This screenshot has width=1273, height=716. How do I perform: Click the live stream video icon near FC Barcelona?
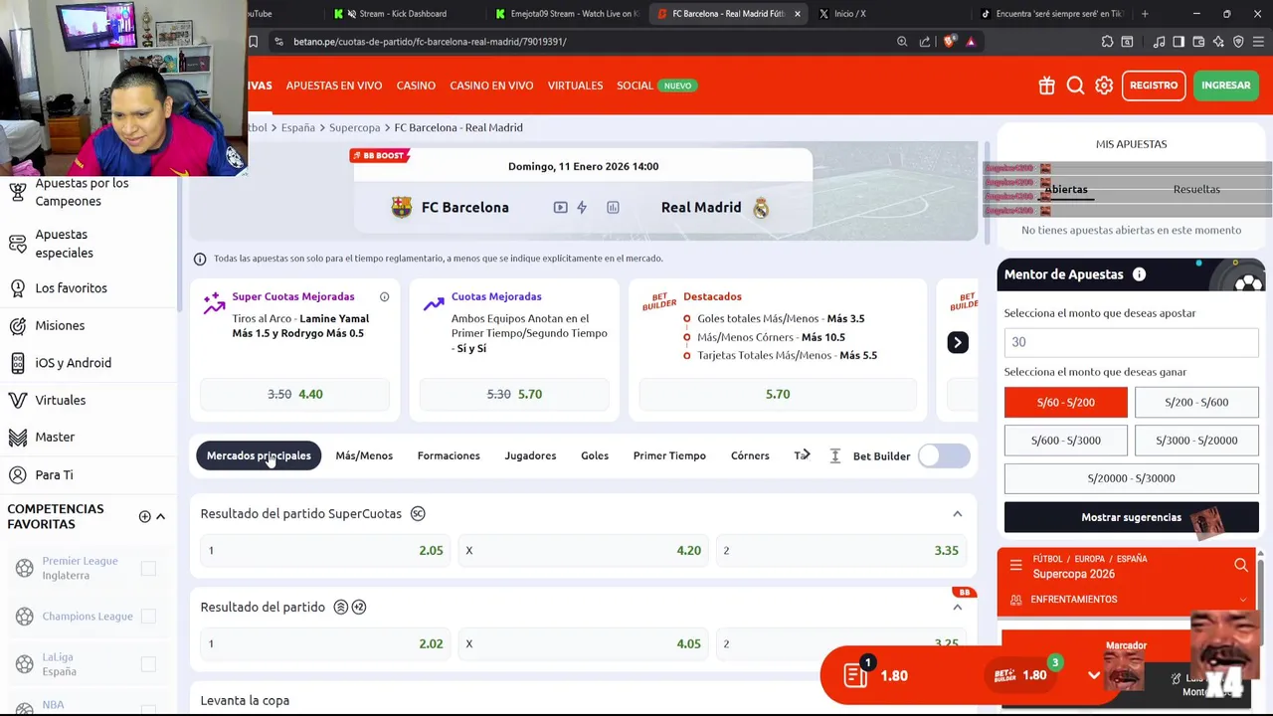[560, 207]
